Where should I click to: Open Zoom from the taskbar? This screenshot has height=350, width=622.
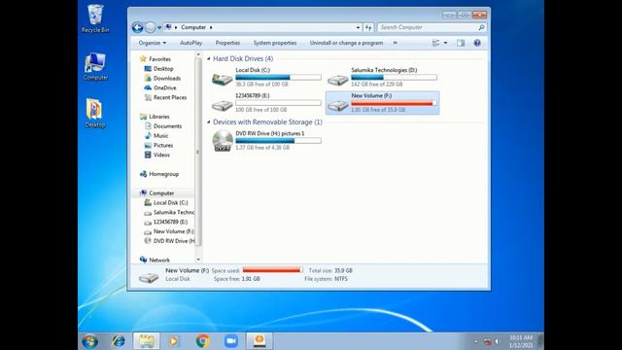pos(231,341)
